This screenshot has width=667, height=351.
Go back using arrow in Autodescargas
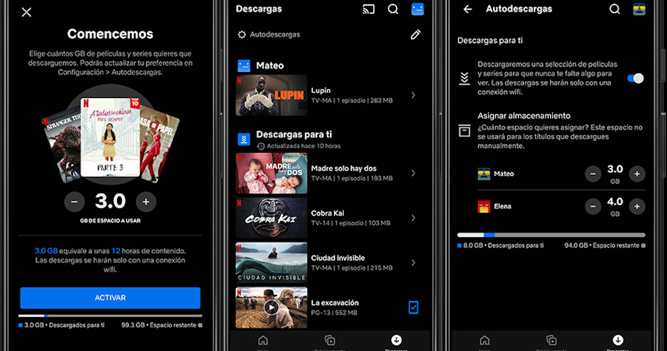point(468,9)
